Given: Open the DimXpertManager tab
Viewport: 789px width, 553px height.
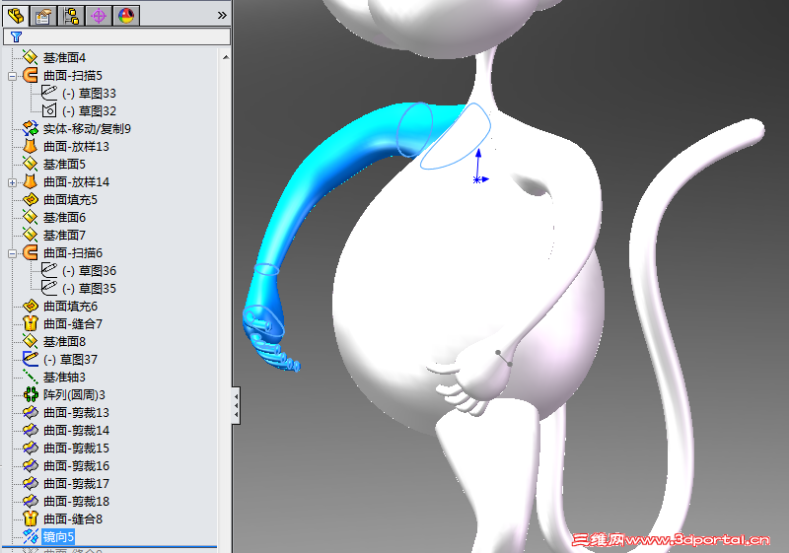Looking at the screenshot, I should click(x=99, y=16).
